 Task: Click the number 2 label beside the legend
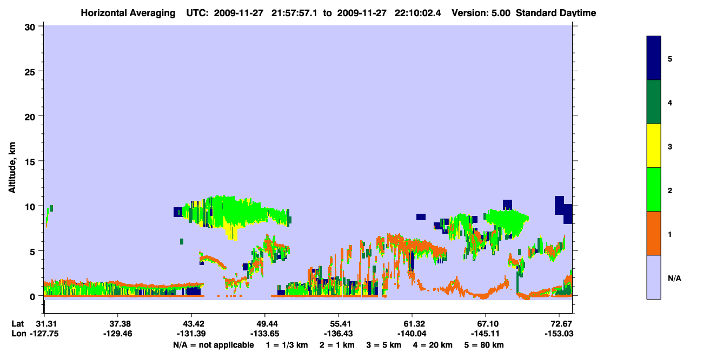(x=670, y=190)
